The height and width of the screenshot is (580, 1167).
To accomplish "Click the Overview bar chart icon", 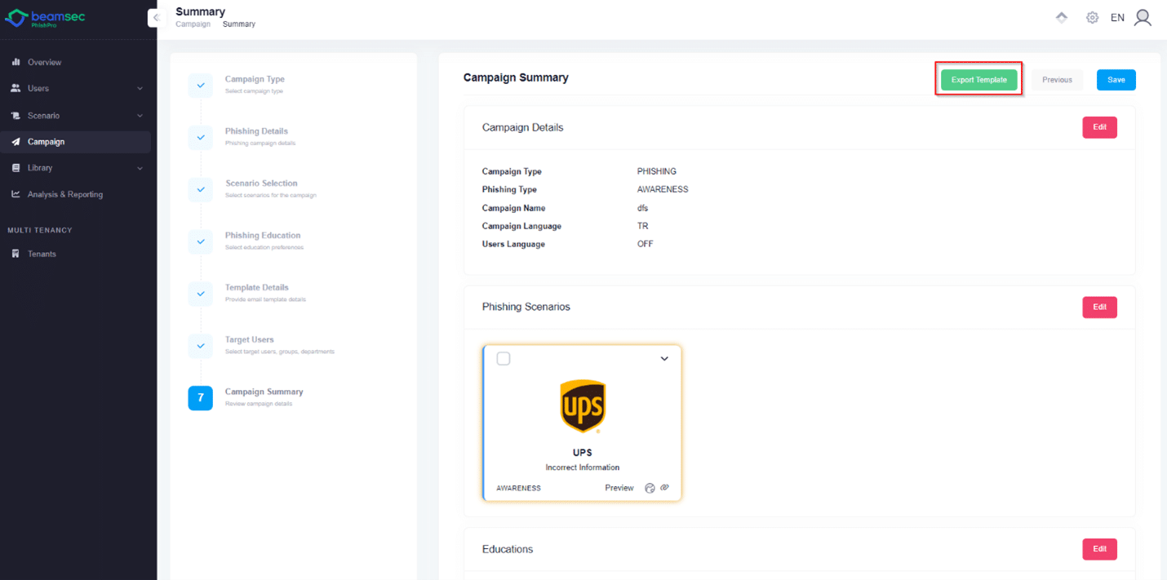I will pyautogui.click(x=16, y=62).
